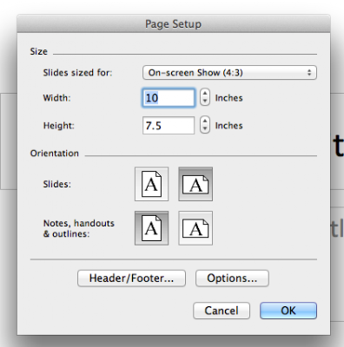This screenshot has height=347, width=344.
Task: Click the "Notes, handouts & outlines:" label
Action: pos(79,228)
